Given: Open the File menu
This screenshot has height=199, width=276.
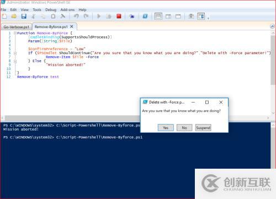Looking at the screenshot, I should [3, 10].
